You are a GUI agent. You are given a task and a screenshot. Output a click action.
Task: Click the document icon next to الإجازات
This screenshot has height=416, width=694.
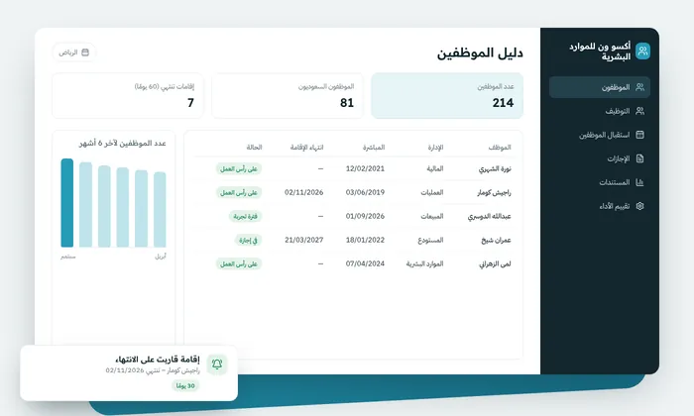[640, 158]
